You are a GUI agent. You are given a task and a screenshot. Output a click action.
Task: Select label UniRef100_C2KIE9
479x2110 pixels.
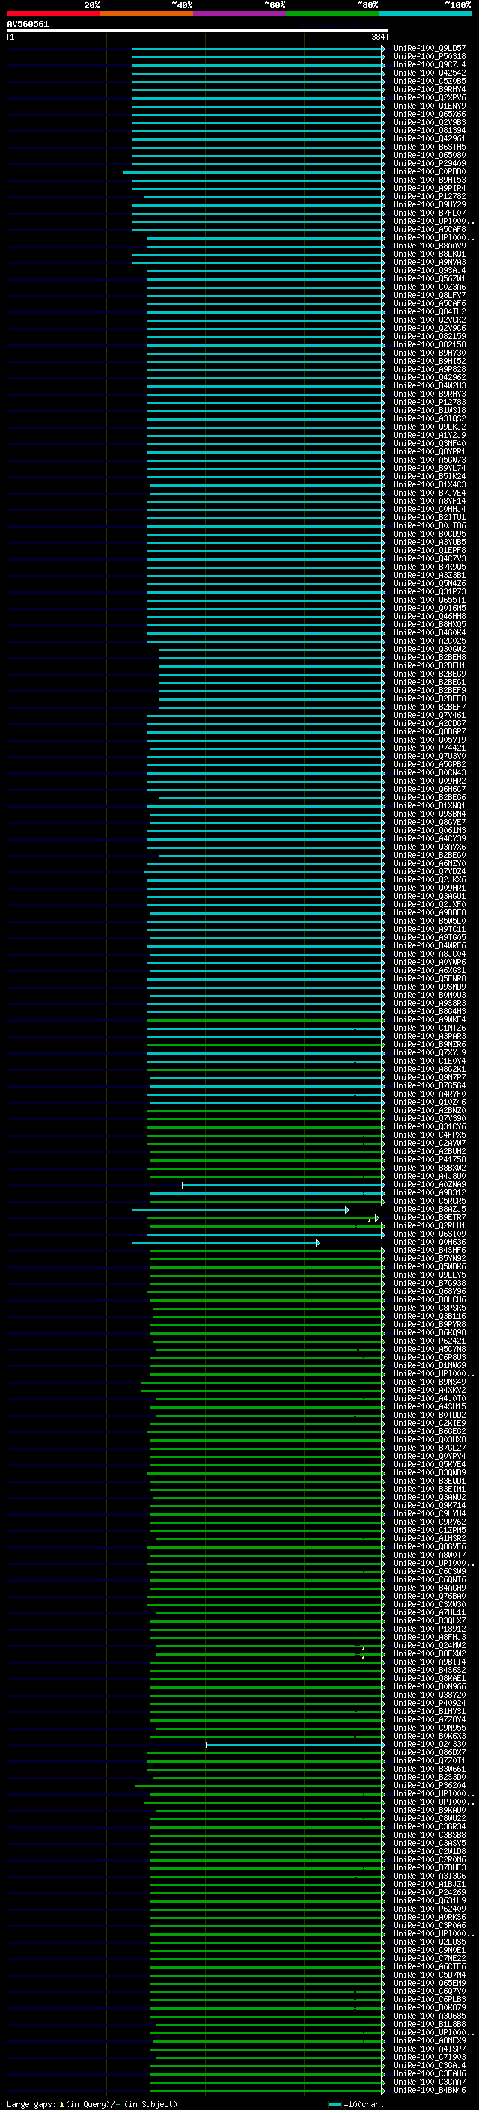tap(430, 1424)
